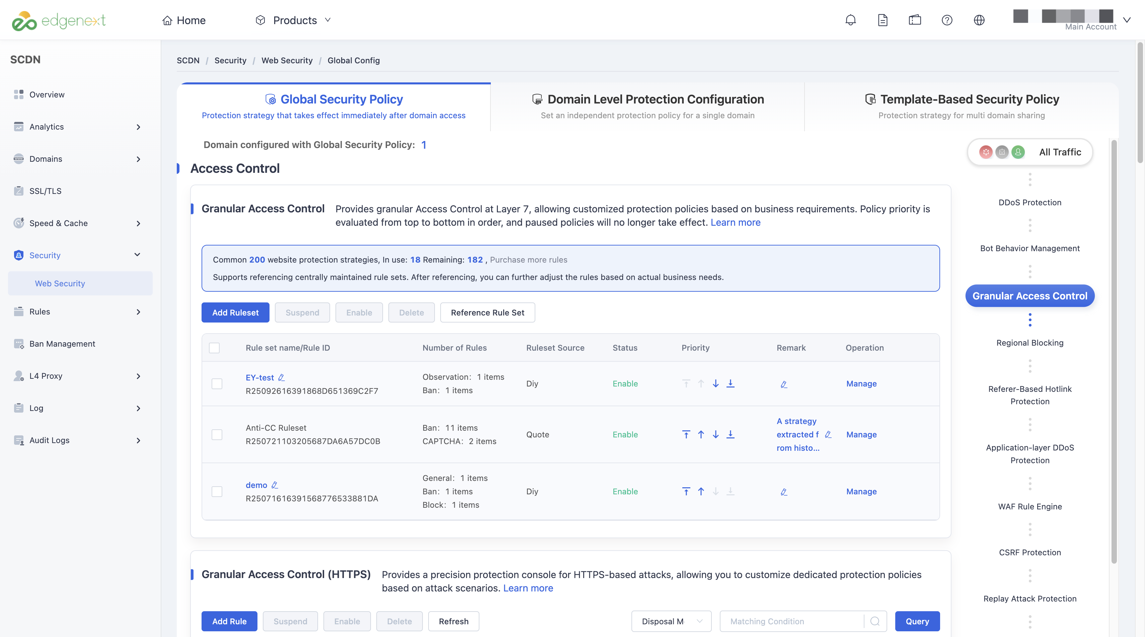1145x637 pixels.
Task: Toggle the select-all checkbox in table header
Action: coord(214,348)
